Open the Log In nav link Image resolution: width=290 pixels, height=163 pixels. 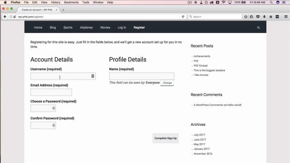pyautogui.click(x=122, y=27)
